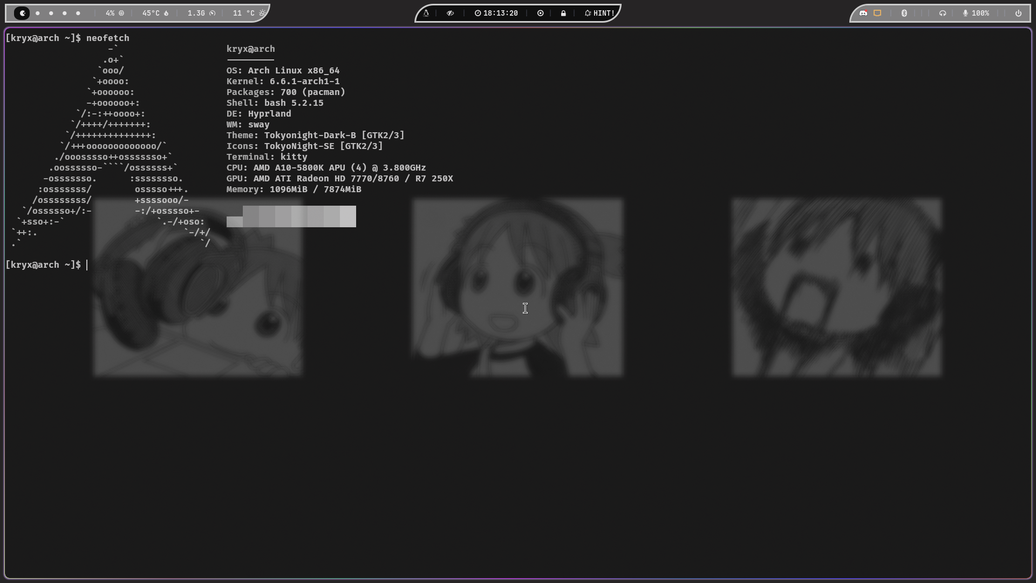Click the screen record circle icon
The image size is (1036, 583).
(x=540, y=13)
